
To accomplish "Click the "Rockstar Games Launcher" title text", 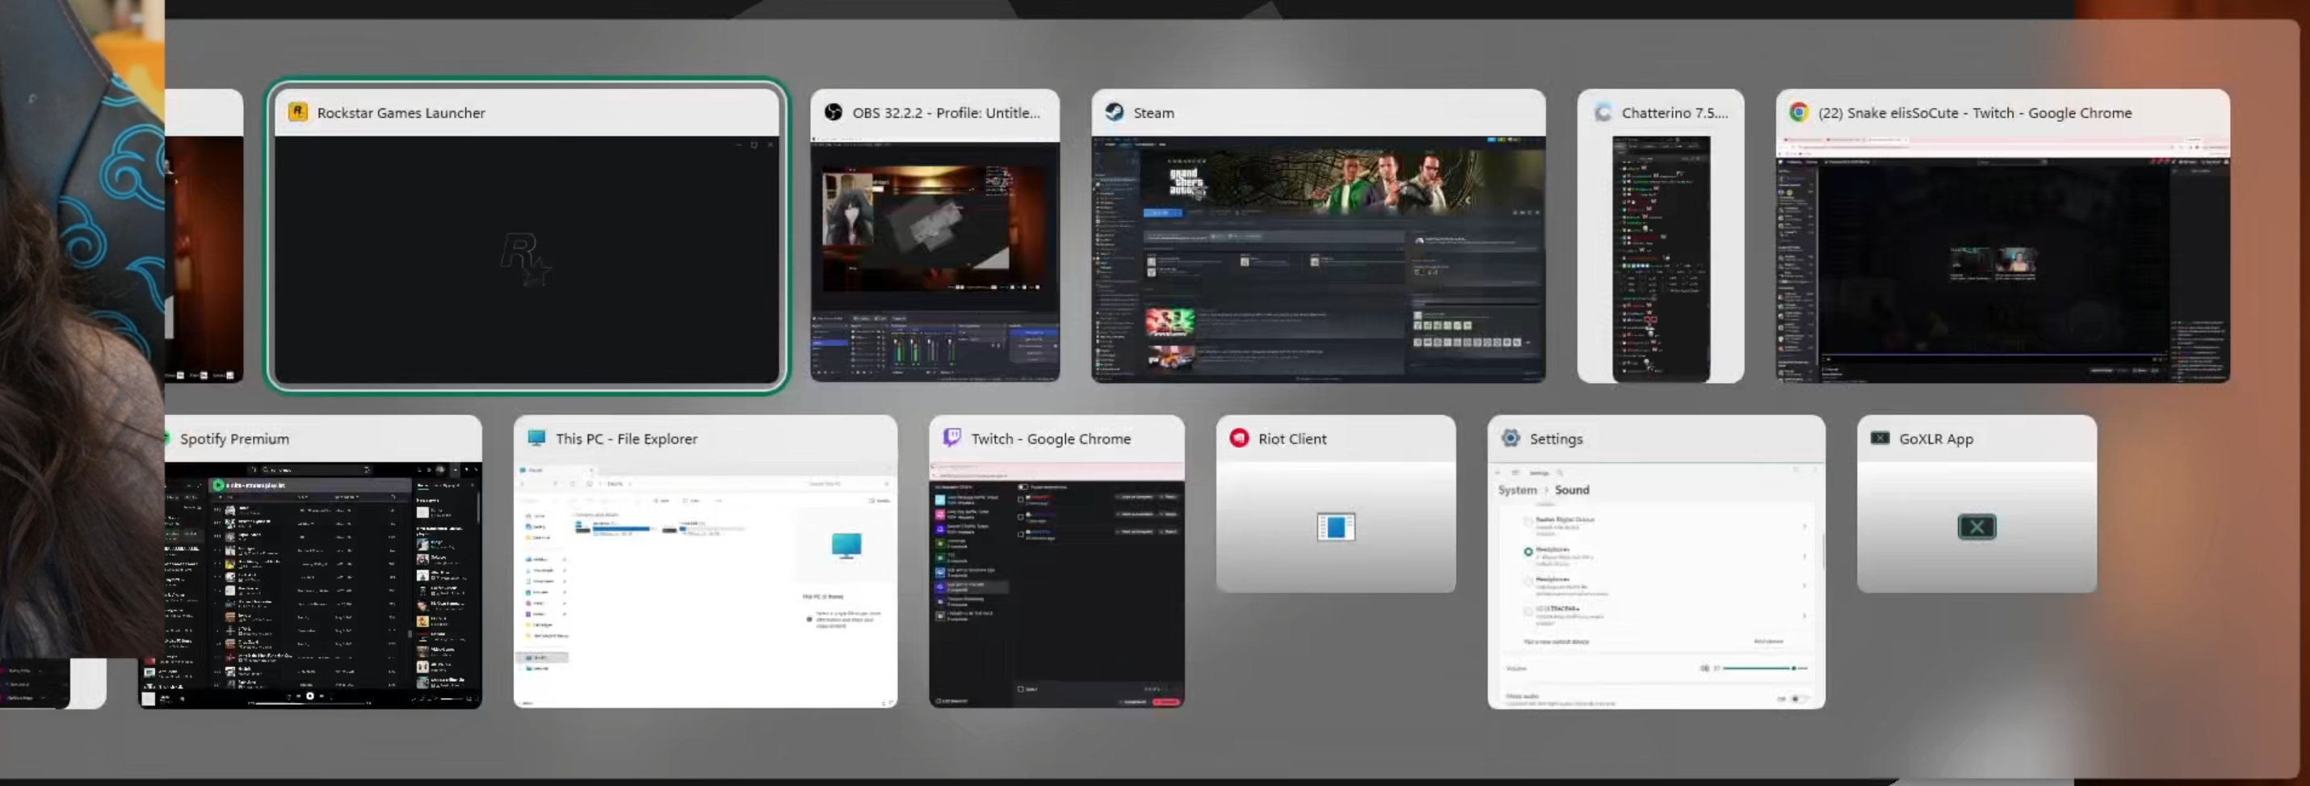I will [401, 113].
